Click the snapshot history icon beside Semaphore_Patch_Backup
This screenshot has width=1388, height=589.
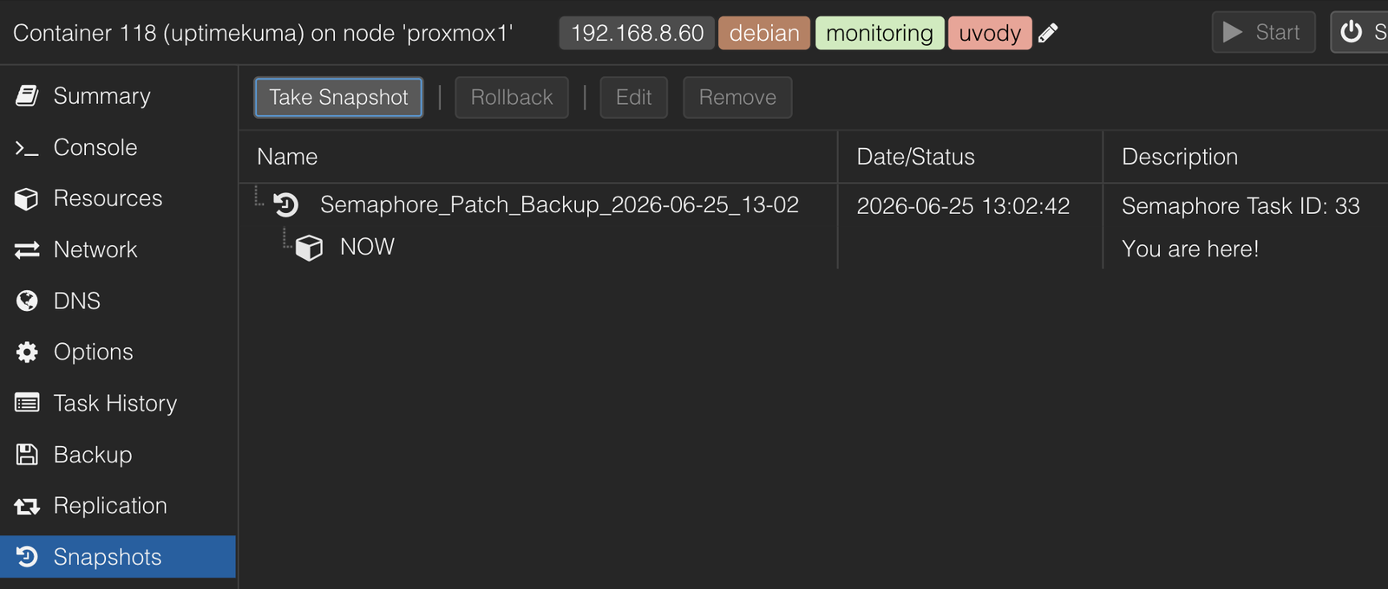coord(286,204)
